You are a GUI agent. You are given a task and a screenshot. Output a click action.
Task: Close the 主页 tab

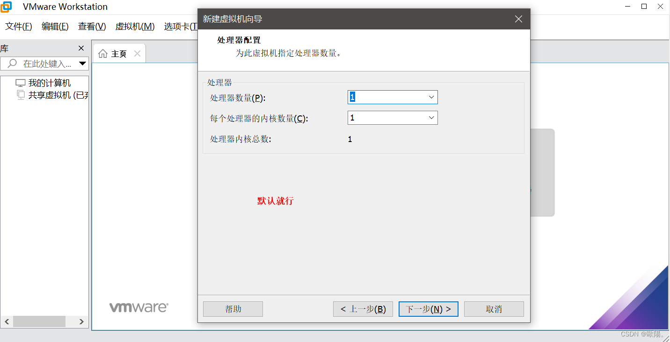[137, 54]
